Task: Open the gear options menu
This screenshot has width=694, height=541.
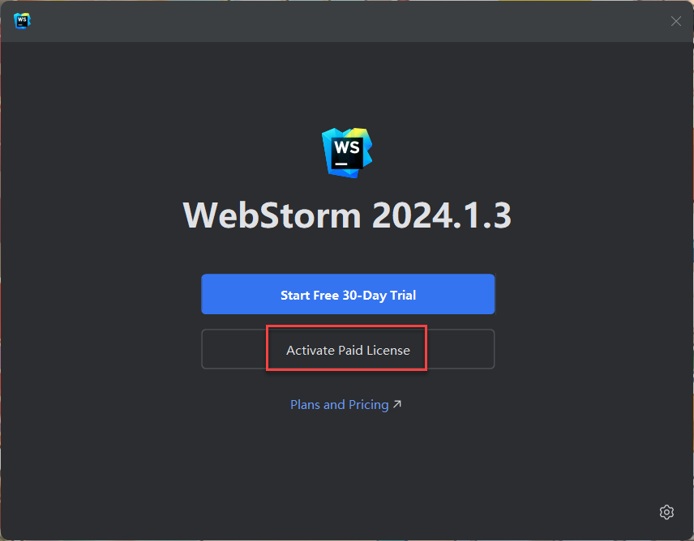Action: [x=666, y=513]
